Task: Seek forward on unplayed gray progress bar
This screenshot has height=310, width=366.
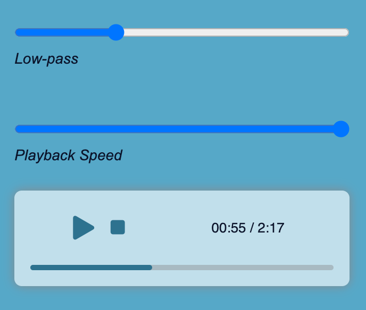Action: coord(243,268)
